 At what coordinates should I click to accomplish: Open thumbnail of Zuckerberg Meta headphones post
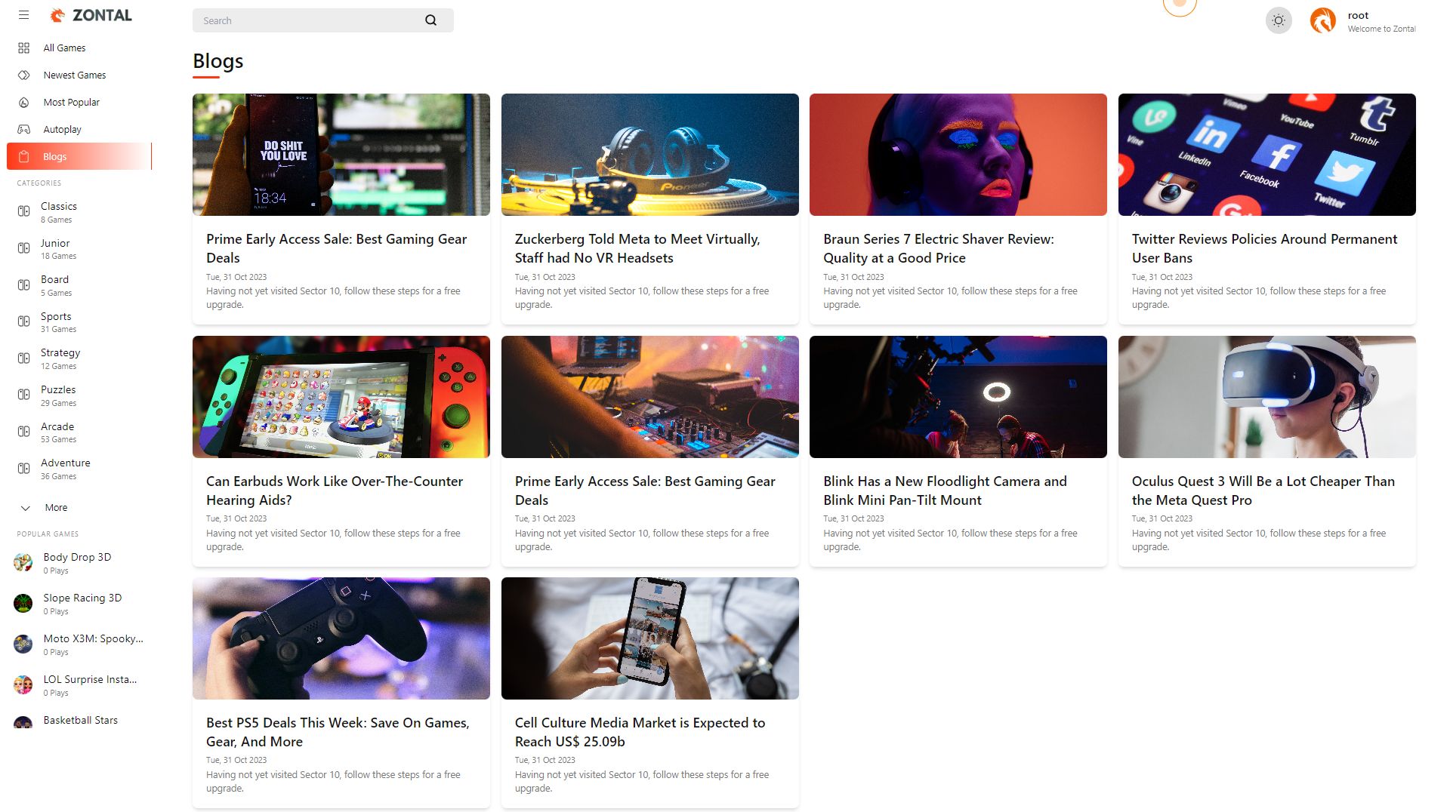pos(649,155)
